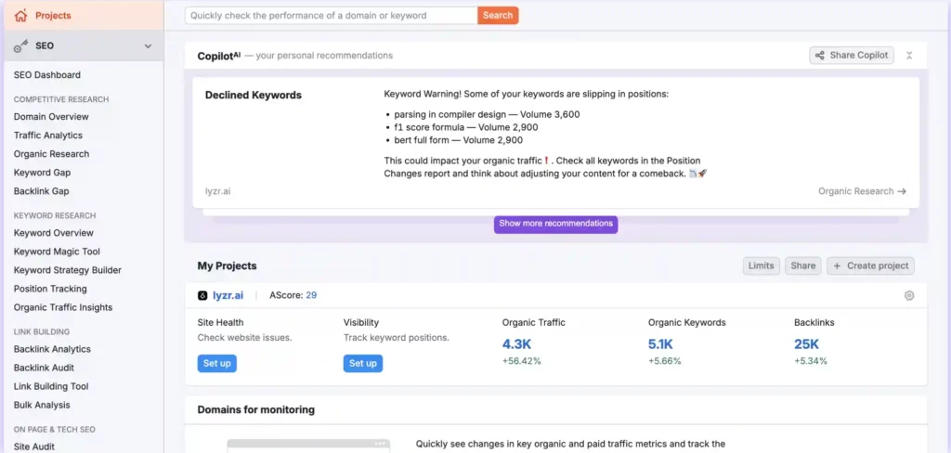The width and height of the screenshot is (951, 453).
Task: Open SEO Dashboard in sidebar
Action: click(47, 75)
